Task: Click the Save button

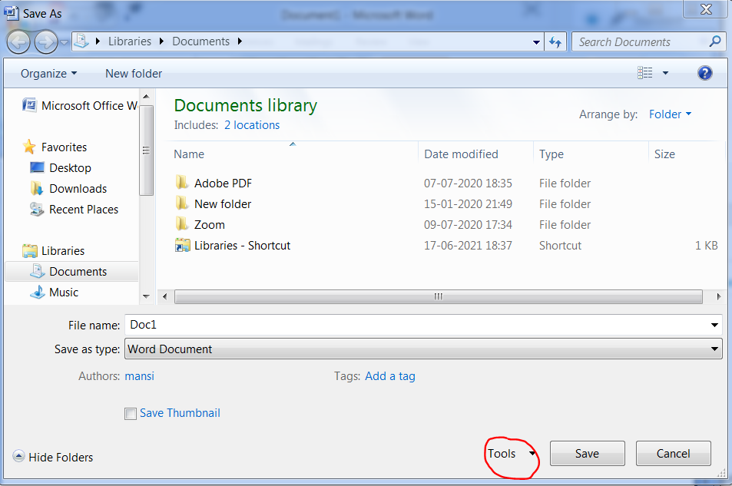Action: pyautogui.click(x=587, y=454)
